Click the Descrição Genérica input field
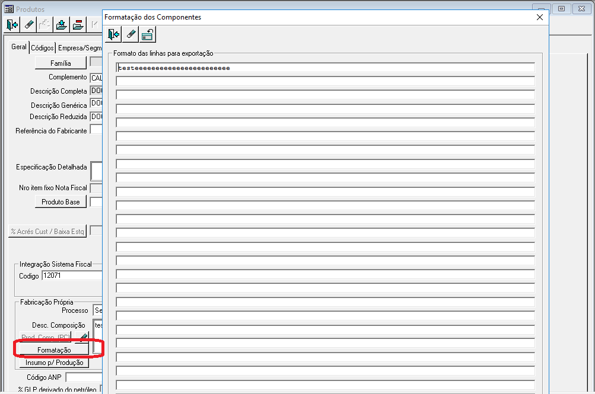This screenshot has height=394, width=595. tap(96, 104)
